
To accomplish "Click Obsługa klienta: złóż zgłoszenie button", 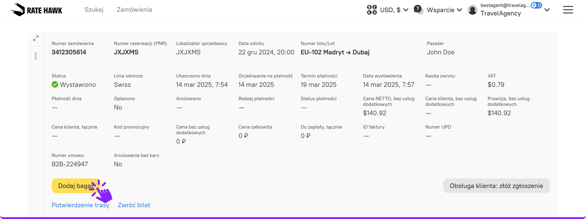I will pyautogui.click(x=496, y=186).
